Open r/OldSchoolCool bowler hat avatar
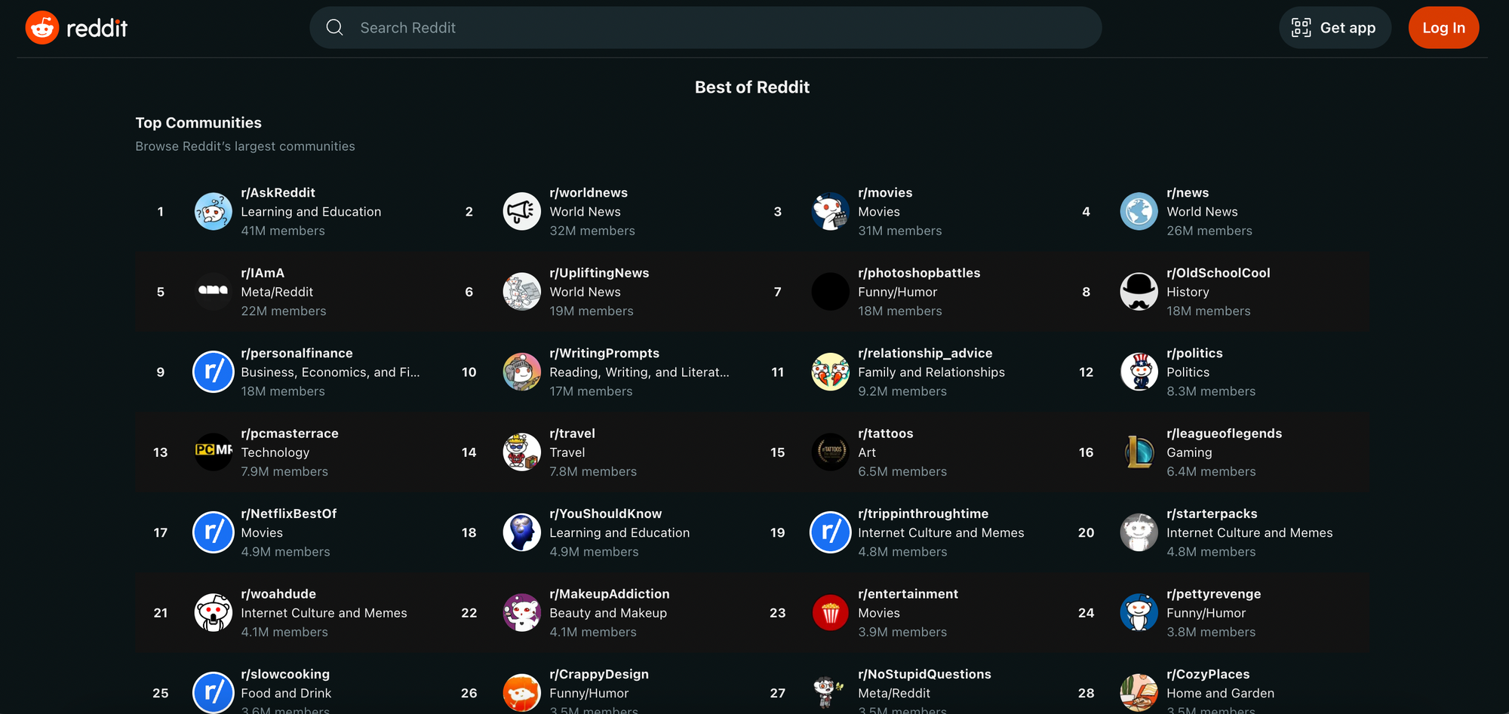The height and width of the screenshot is (714, 1509). pos(1139,292)
